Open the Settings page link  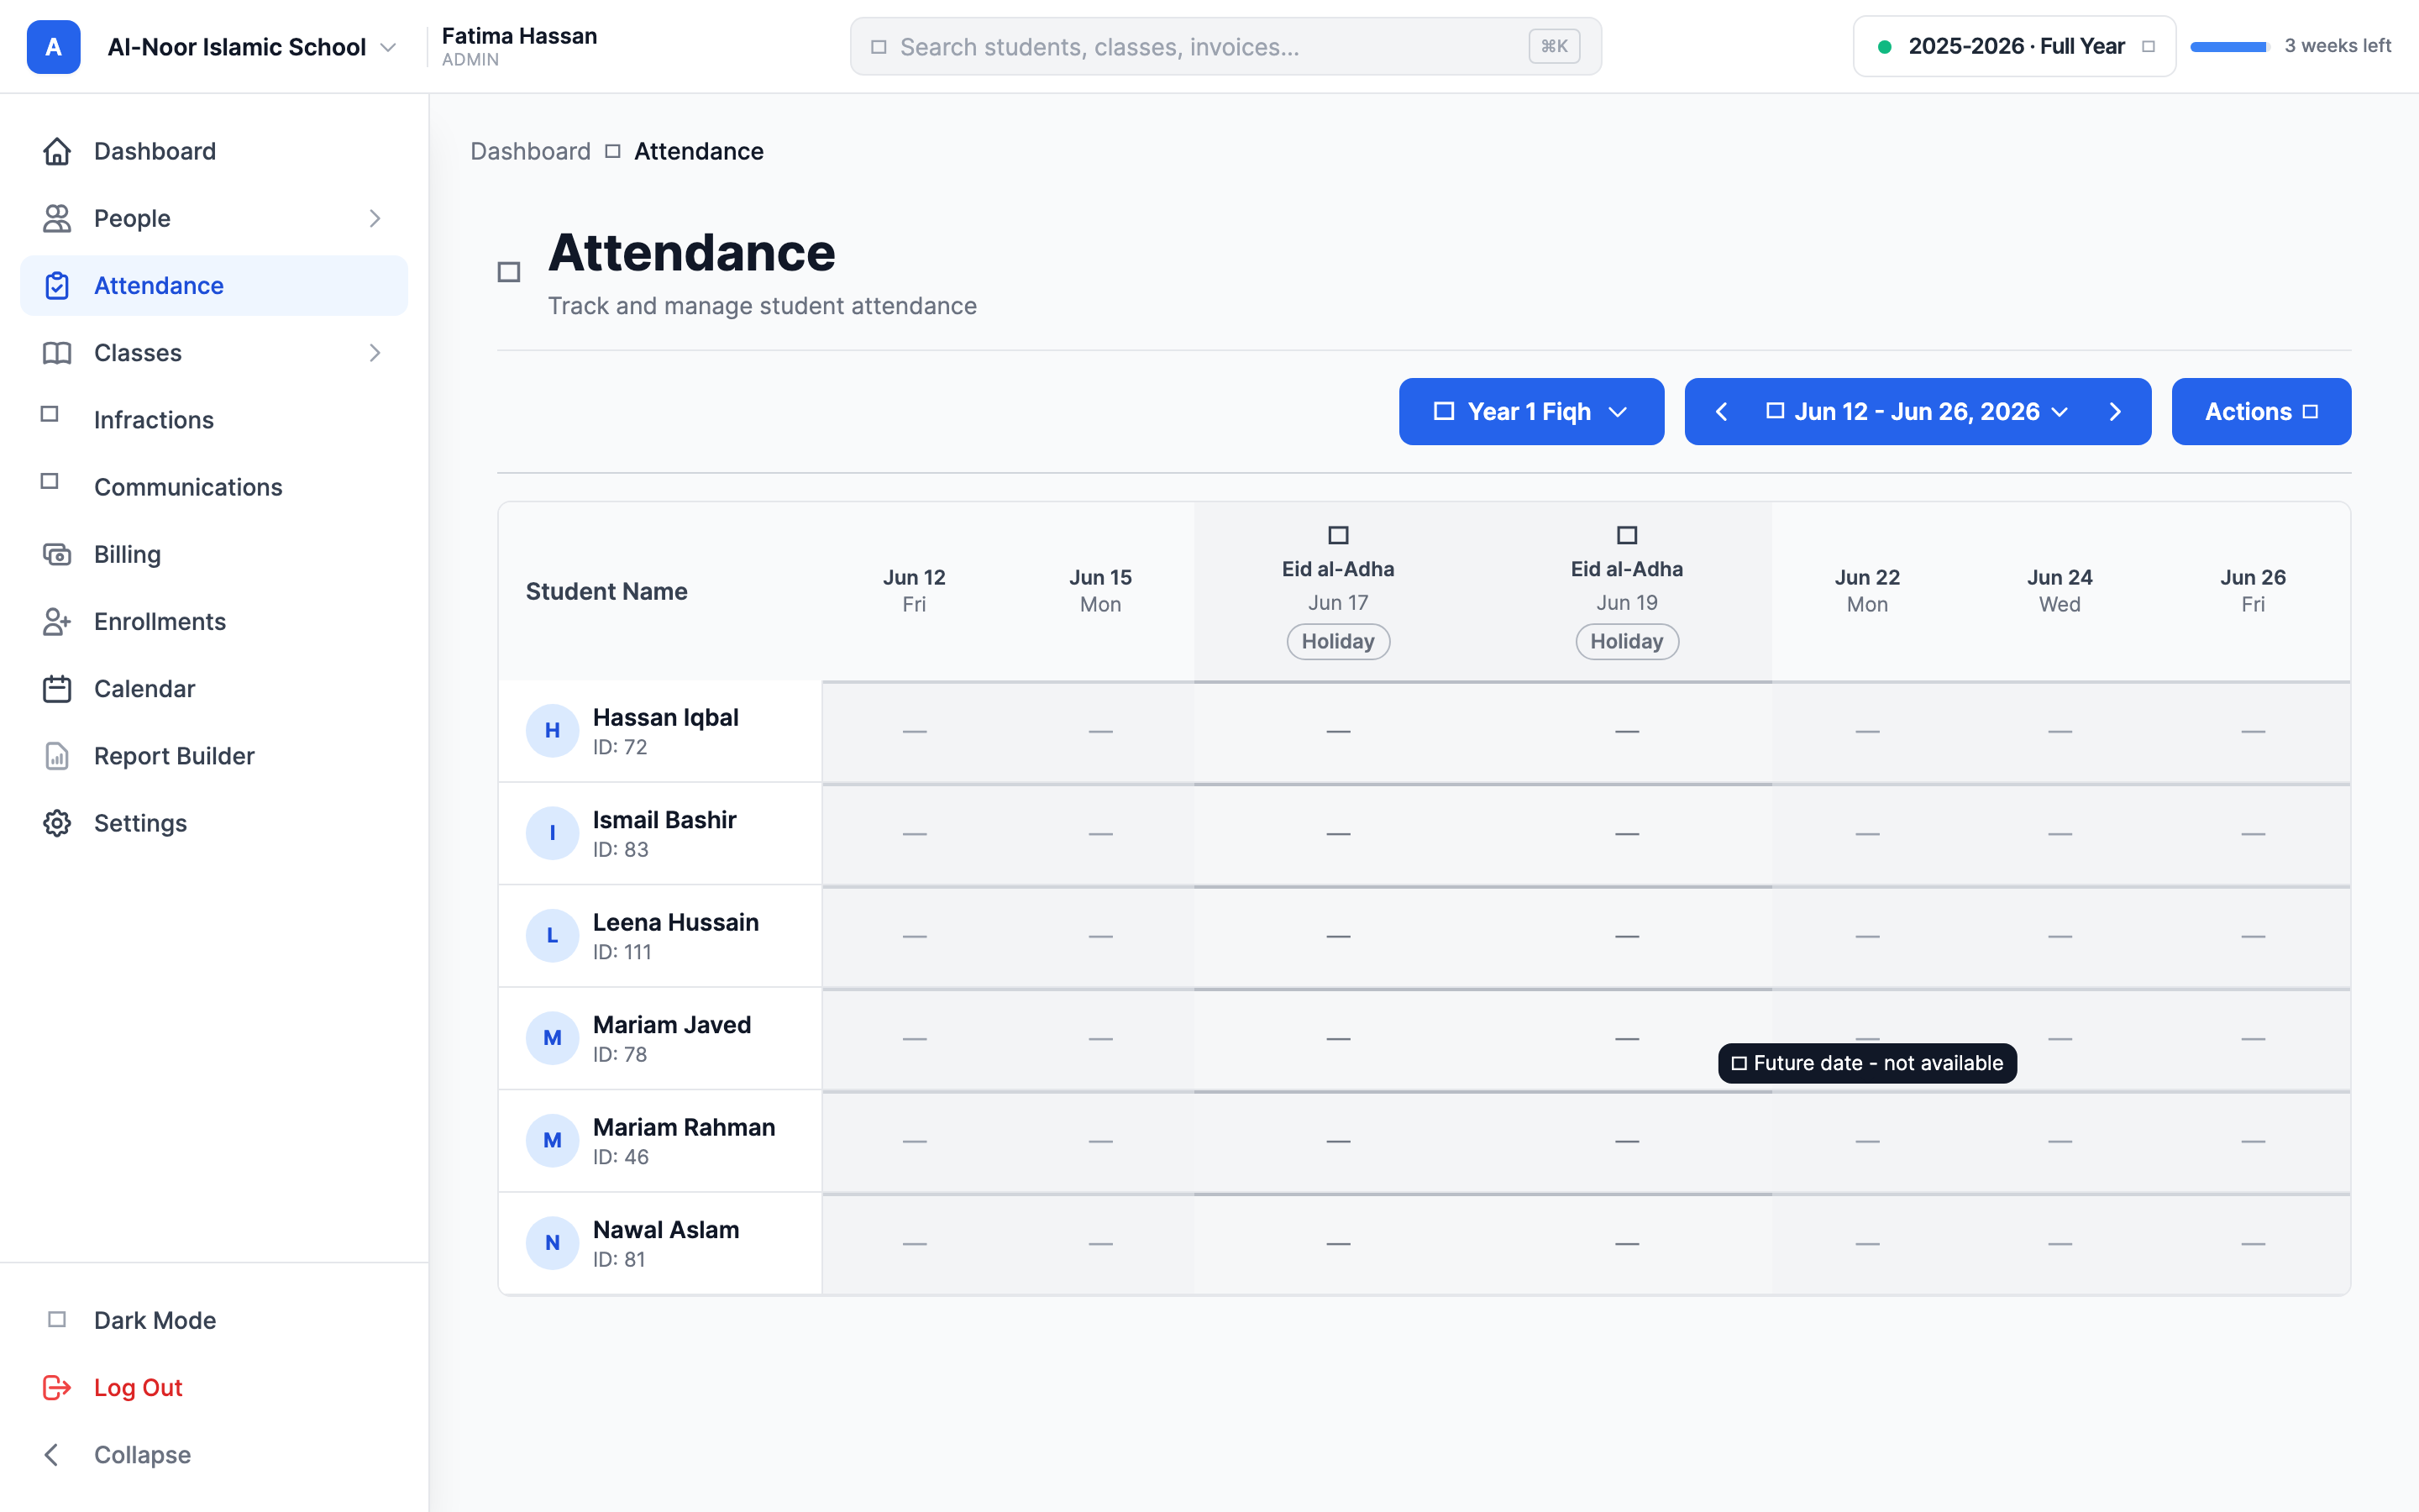tap(214, 823)
